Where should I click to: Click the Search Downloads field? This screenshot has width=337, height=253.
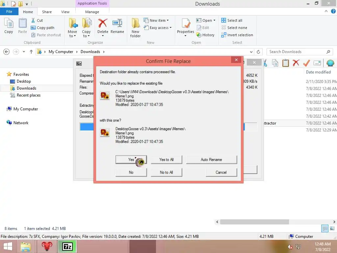point(299,52)
